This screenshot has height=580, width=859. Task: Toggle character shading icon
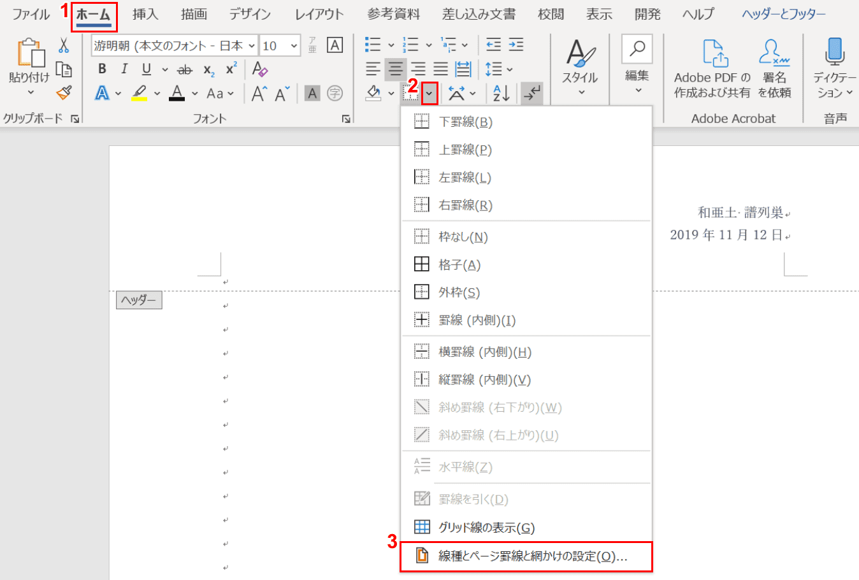click(x=312, y=94)
